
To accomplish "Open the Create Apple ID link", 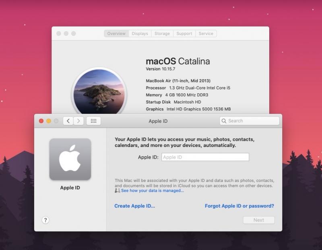I will (135, 206).
